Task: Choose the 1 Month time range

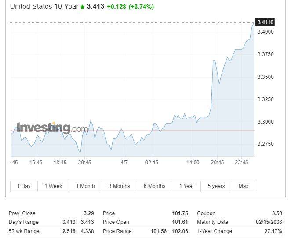Action: pyautogui.click(x=85, y=186)
